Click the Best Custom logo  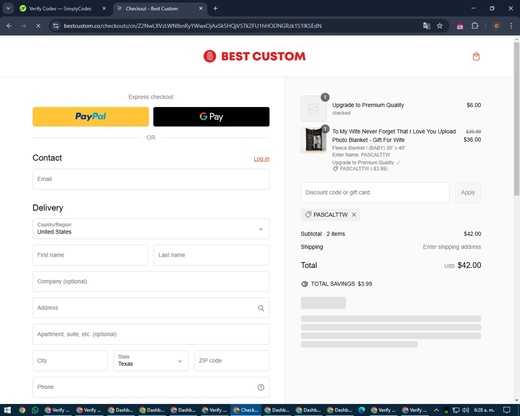(x=254, y=56)
